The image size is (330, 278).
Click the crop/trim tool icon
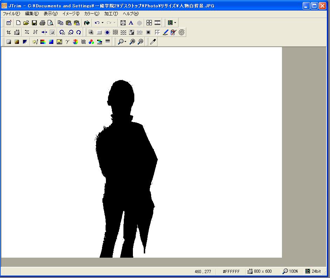(9, 32)
